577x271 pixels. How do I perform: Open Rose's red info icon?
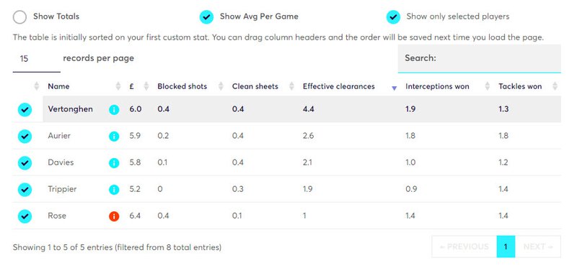[114, 216]
